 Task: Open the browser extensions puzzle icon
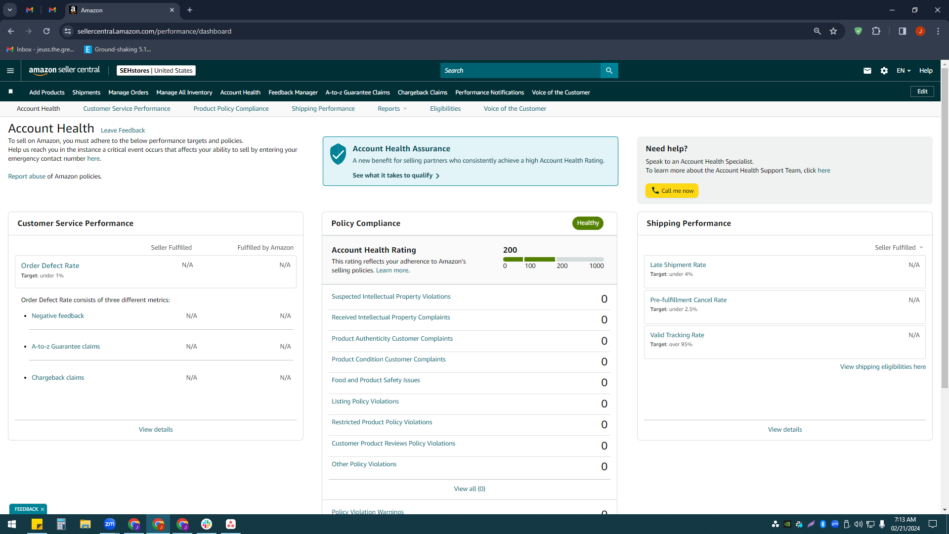pyautogui.click(x=876, y=31)
